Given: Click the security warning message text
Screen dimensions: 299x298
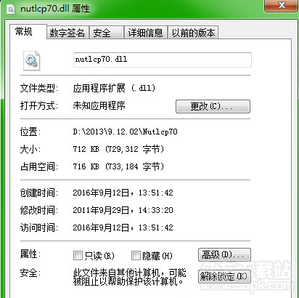Looking at the screenshot, I should point(129,277).
